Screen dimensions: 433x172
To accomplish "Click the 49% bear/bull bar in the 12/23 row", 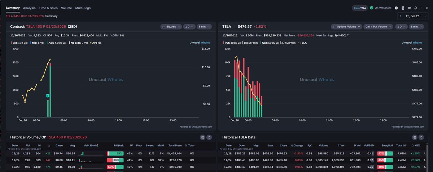I will coord(385,167).
